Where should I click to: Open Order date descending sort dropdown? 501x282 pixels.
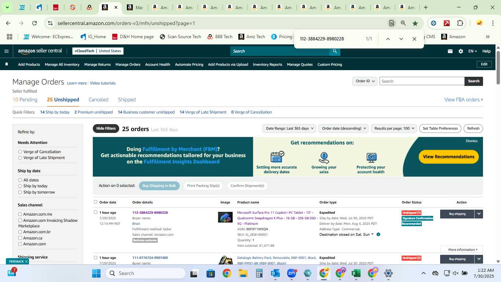click(343, 129)
